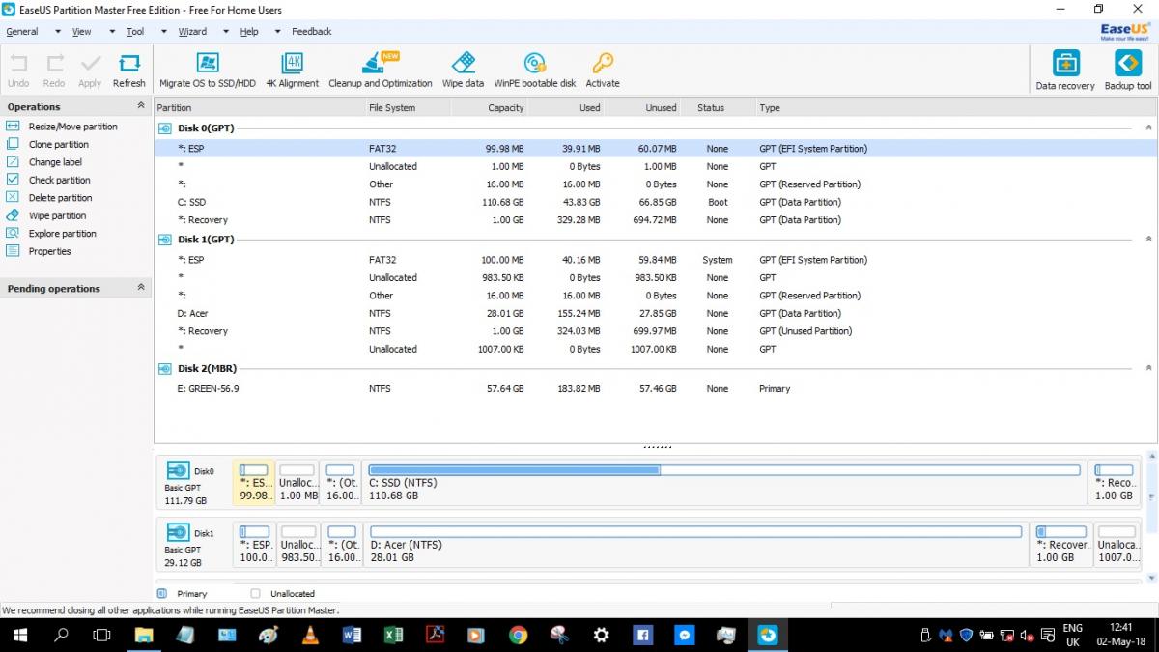The height and width of the screenshot is (652, 1159).
Task: Select the Disk0 icon in disk map
Action: (x=178, y=471)
